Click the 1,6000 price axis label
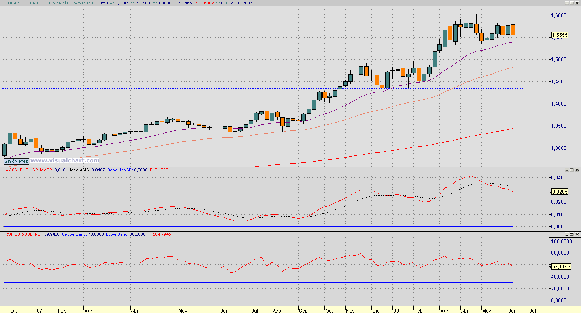This screenshot has height=313, width=581. [559, 15]
